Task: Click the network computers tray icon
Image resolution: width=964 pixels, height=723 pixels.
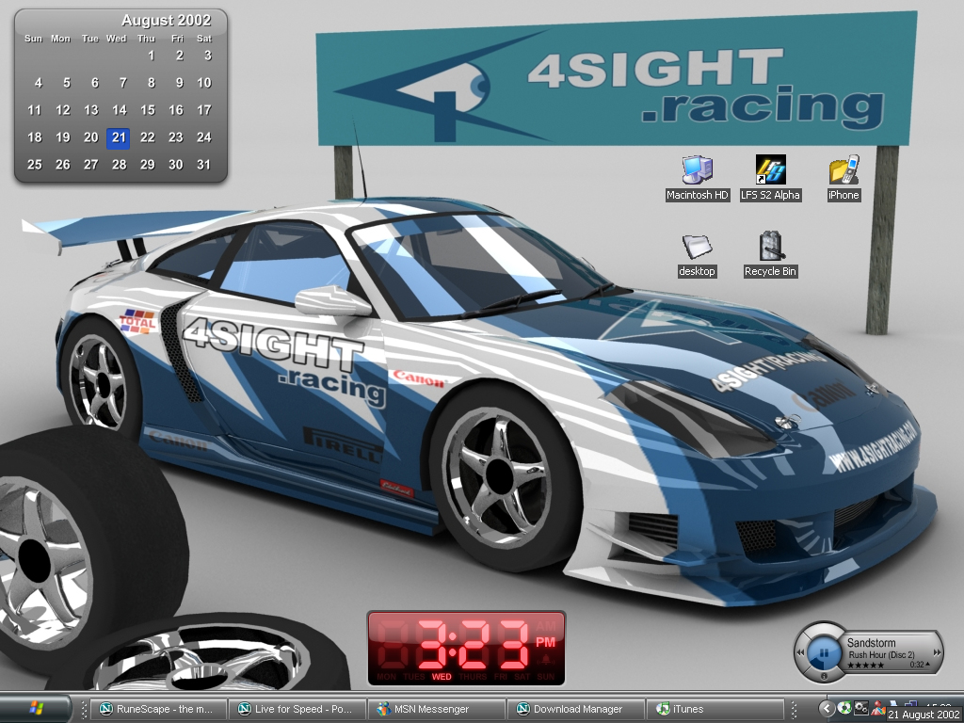Action: coord(910,704)
